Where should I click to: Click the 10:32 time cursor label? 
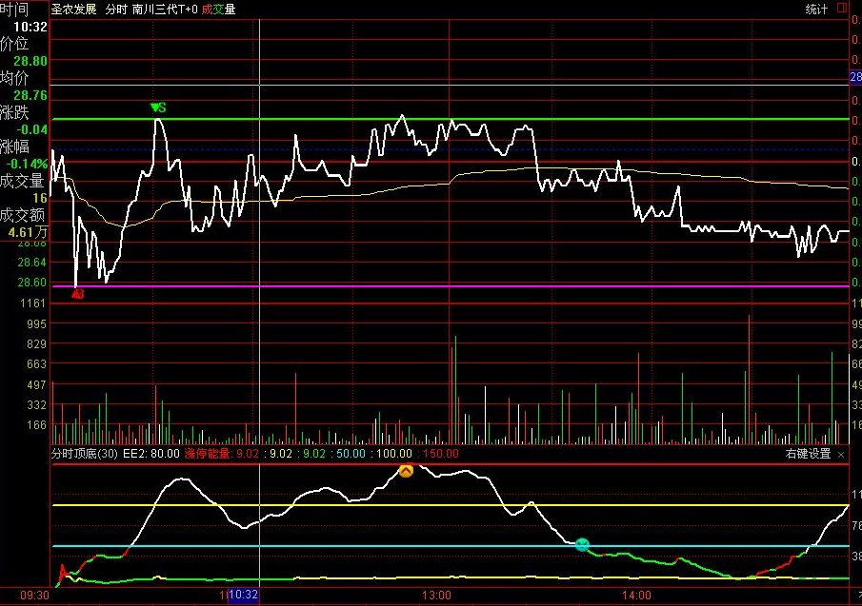[x=243, y=596]
